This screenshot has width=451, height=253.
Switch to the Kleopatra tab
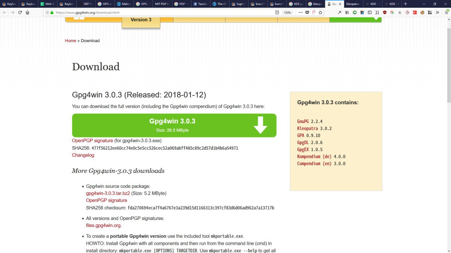353,4
